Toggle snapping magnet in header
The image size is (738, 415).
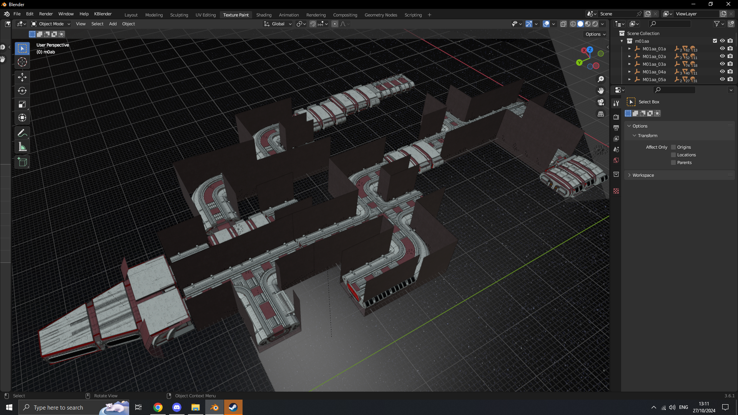coord(313,24)
